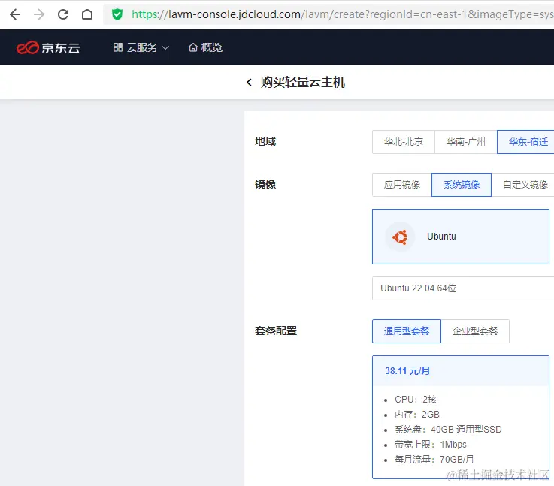This screenshot has width=554, height=486.
Task: Click the 带宽上限：1Mbps line
Action: pos(430,445)
